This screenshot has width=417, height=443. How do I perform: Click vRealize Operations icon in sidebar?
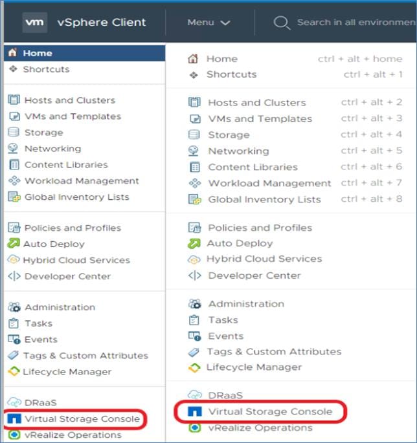pos(14,435)
